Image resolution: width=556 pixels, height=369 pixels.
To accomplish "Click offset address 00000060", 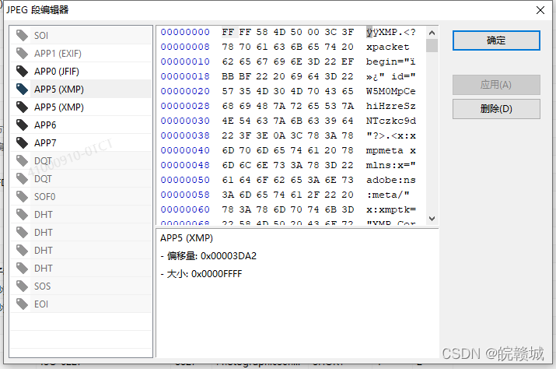I will (185, 209).
